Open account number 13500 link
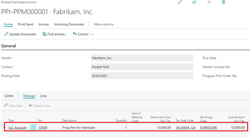Viewport: 250px width, 137px height. [x=43, y=127]
